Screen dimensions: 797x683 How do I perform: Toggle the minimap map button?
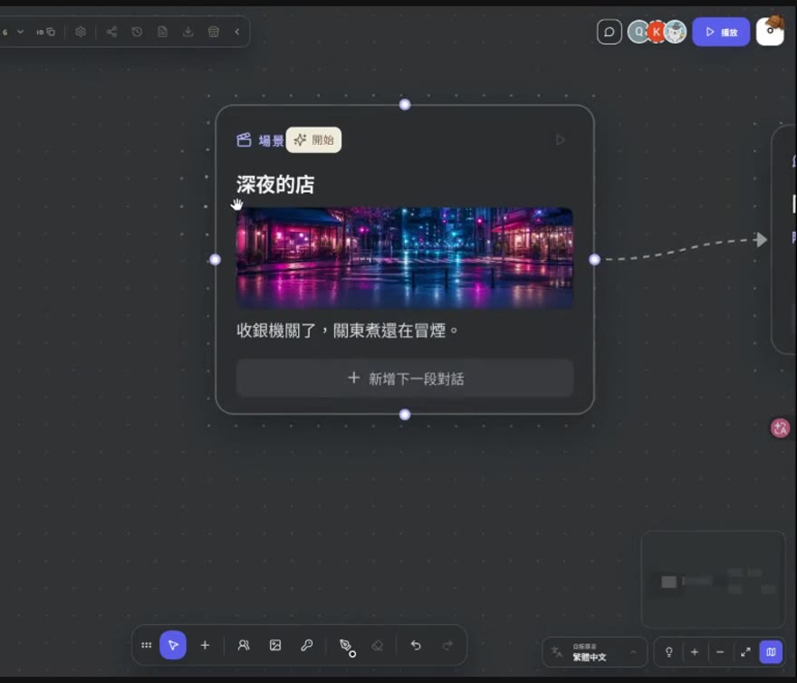tap(771, 652)
